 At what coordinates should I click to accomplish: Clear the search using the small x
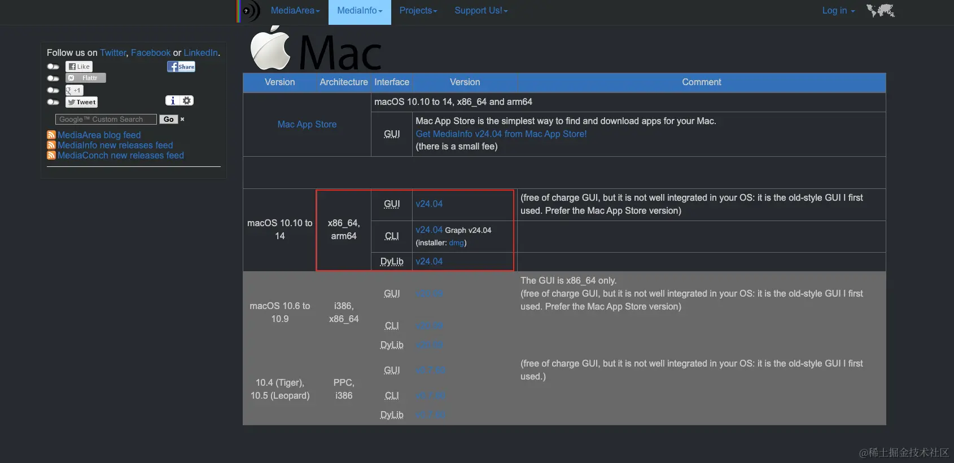(182, 119)
